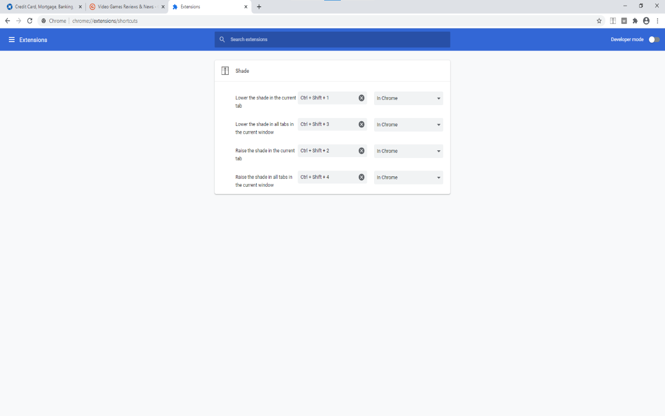Image resolution: width=665 pixels, height=416 pixels.
Task: Restore down the Chrome window
Action: [641, 6]
